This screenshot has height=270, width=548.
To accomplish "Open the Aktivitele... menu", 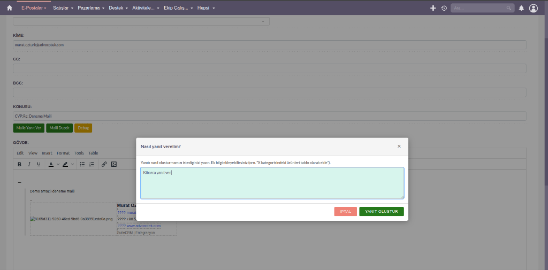I will point(146,7).
